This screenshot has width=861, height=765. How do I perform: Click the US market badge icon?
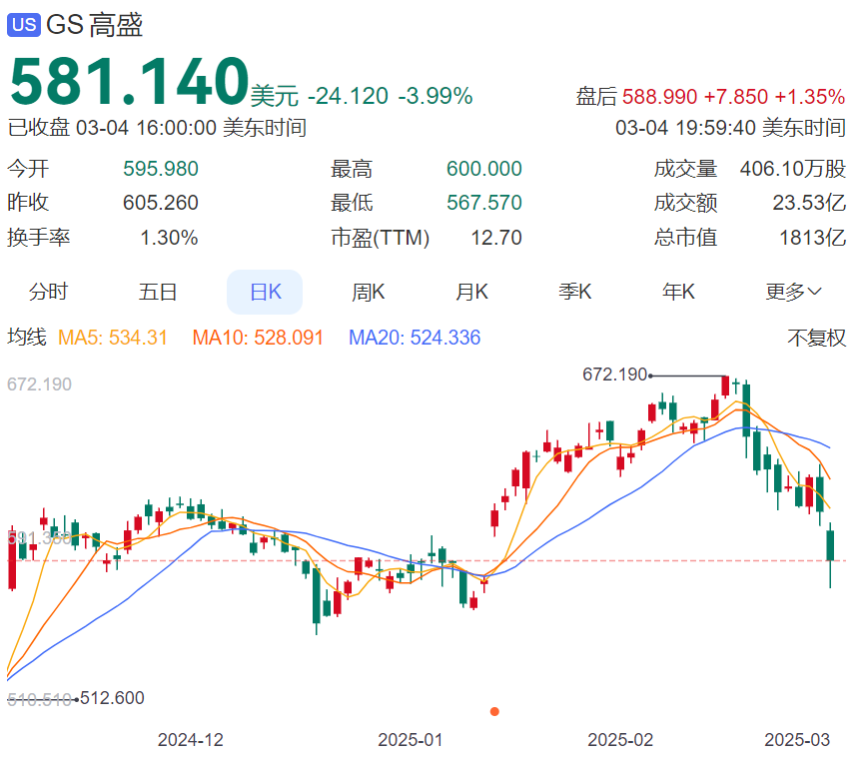[24, 25]
